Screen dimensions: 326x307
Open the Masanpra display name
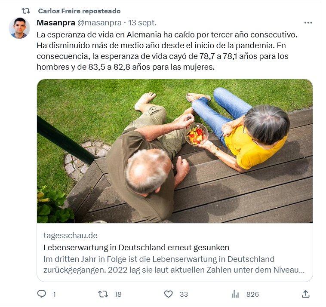[x=56, y=23]
